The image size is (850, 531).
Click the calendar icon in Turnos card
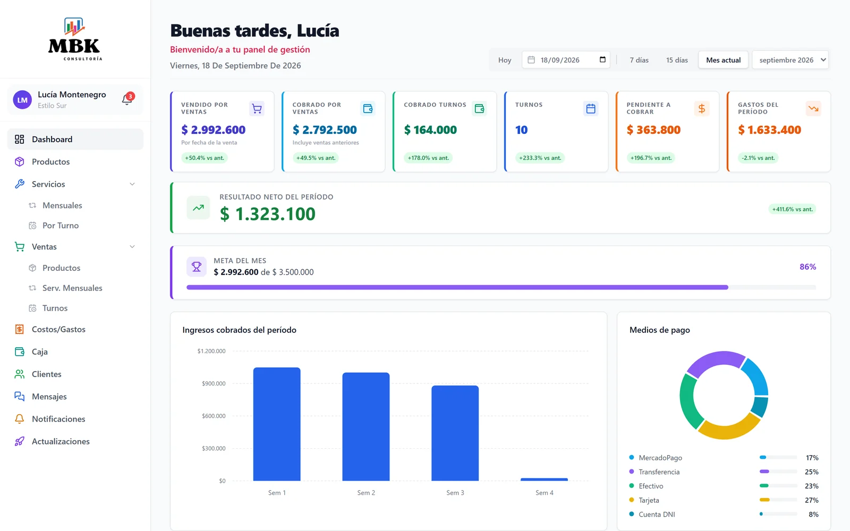591,109
